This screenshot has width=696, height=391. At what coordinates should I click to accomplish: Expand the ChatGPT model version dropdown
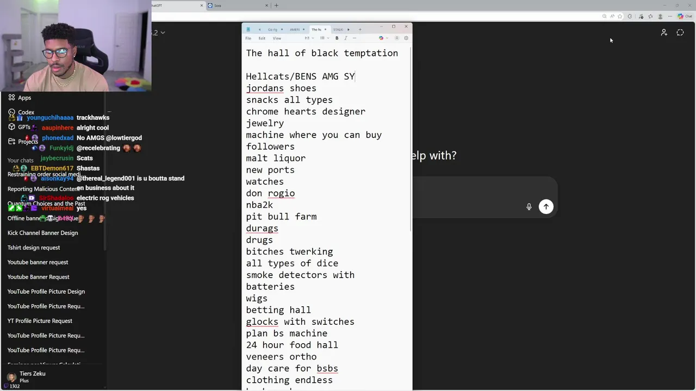click(x=158, y=33)
